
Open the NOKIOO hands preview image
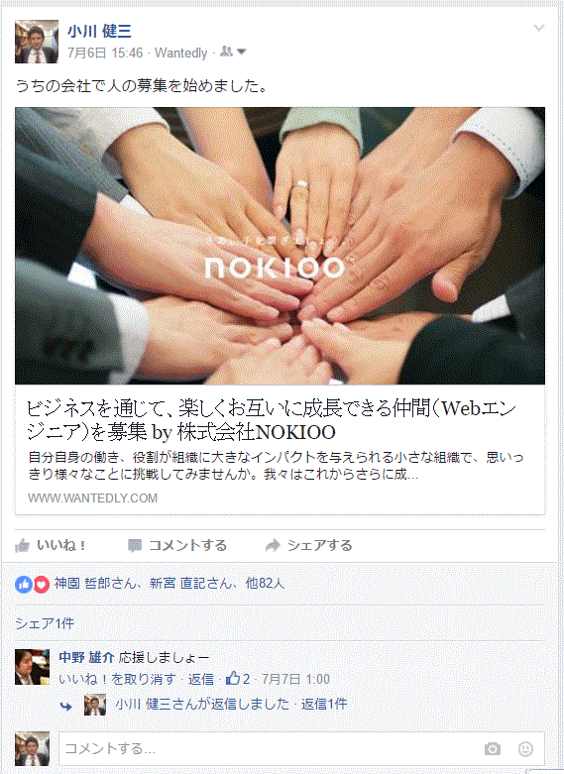281,246
